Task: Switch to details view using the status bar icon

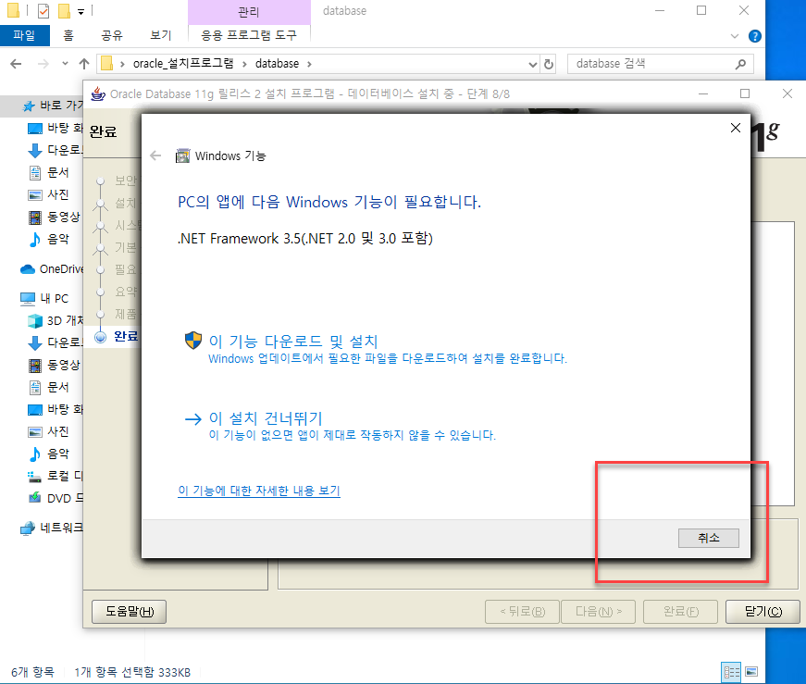Action: (x=731, y=672)
